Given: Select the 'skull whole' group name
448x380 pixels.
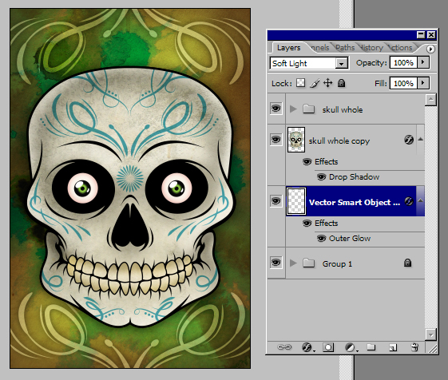Looking at the screenshot, I should point(343,109).
